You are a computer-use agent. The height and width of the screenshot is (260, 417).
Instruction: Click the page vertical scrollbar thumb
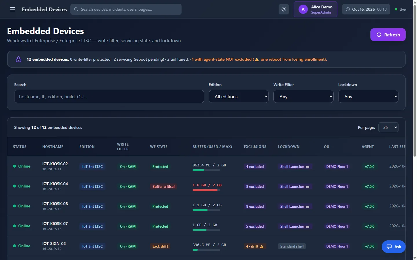coord(415,81)
